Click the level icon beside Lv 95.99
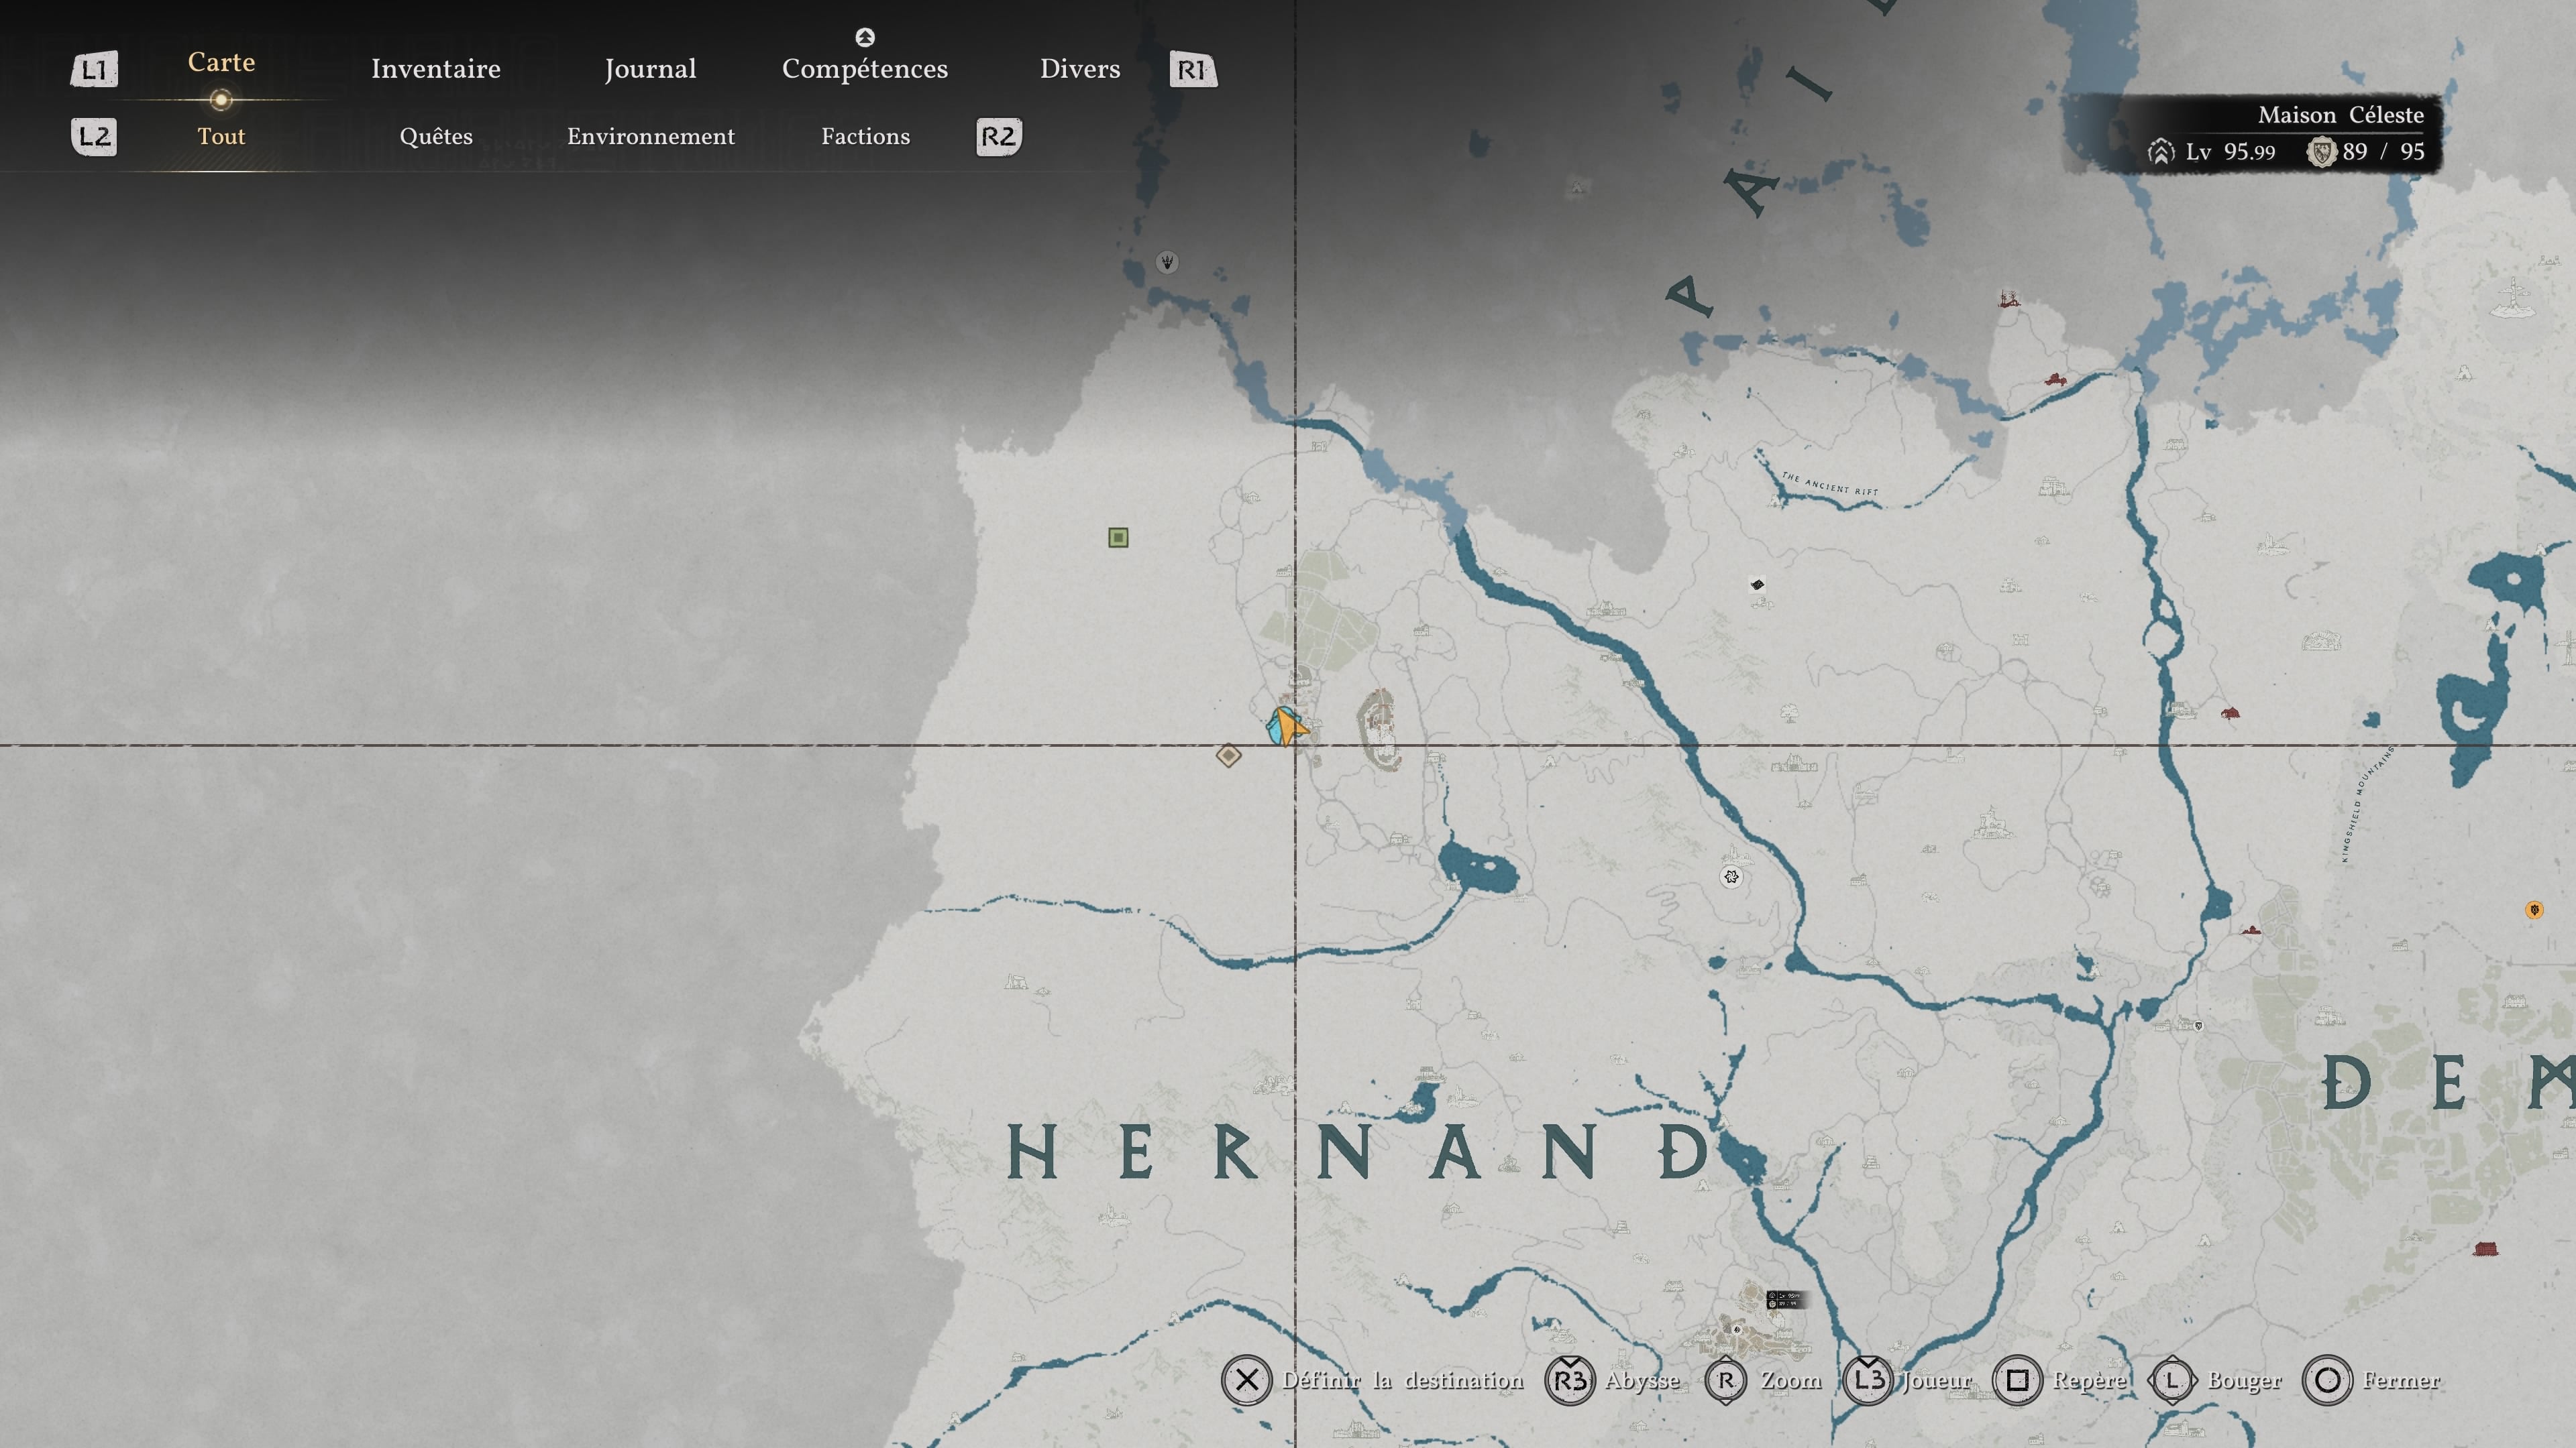Screen dimensions: 2576x1448 coord(2161,152)
